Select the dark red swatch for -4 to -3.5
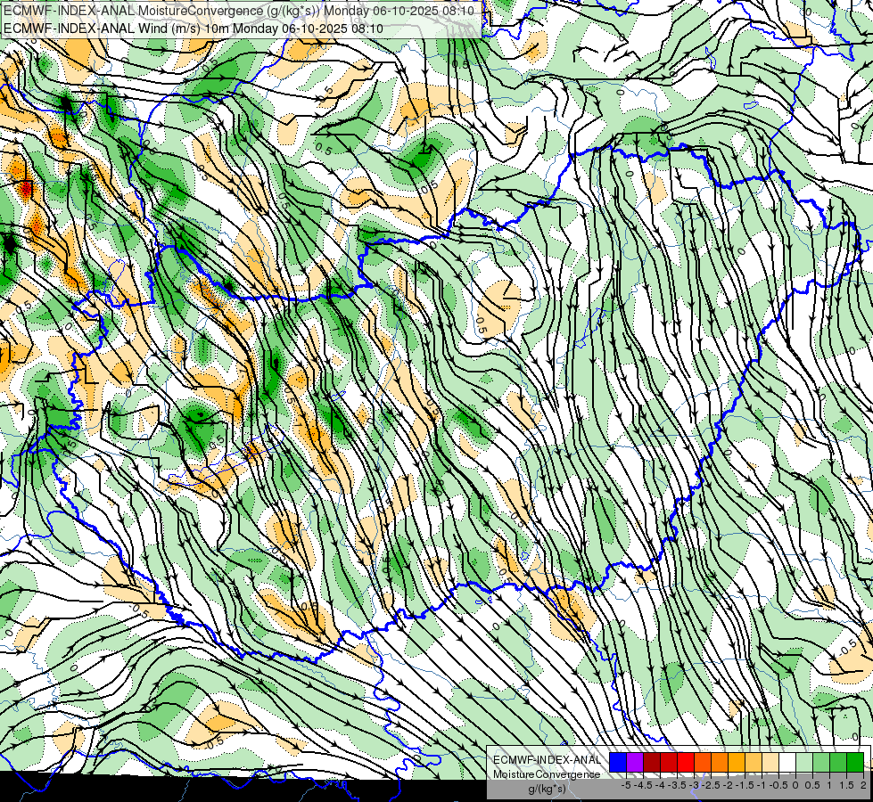This screenshot has width=873, height=802. [652, 763]
